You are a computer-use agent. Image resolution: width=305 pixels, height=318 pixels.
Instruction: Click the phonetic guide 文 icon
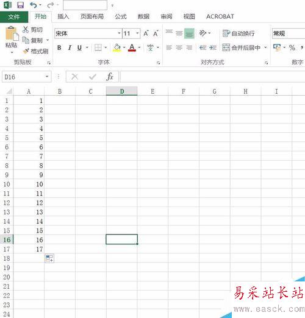151,48
